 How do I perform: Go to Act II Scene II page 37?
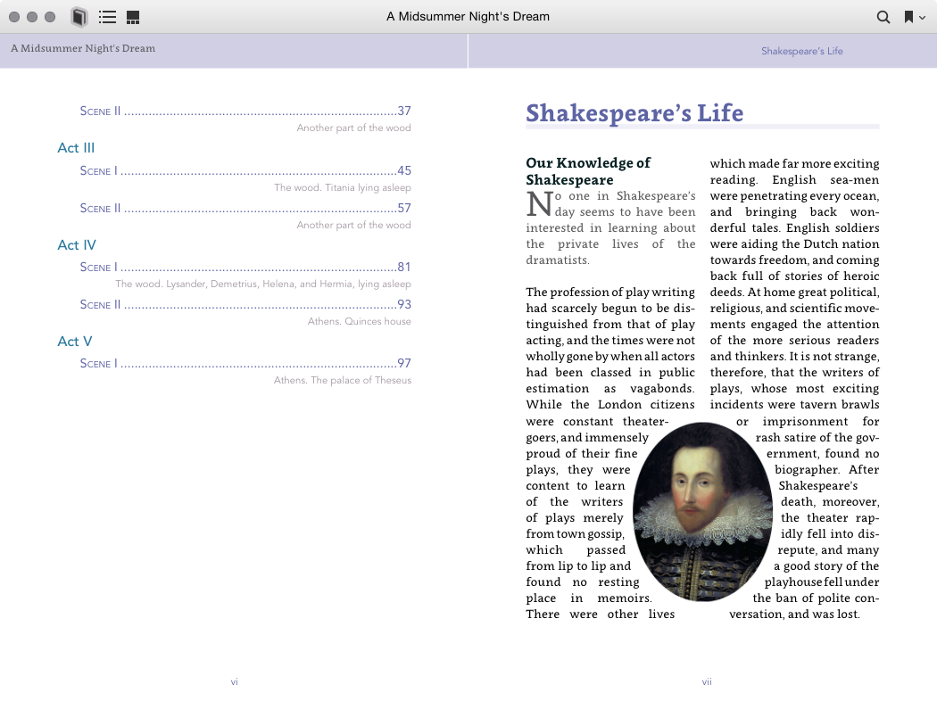245,111
